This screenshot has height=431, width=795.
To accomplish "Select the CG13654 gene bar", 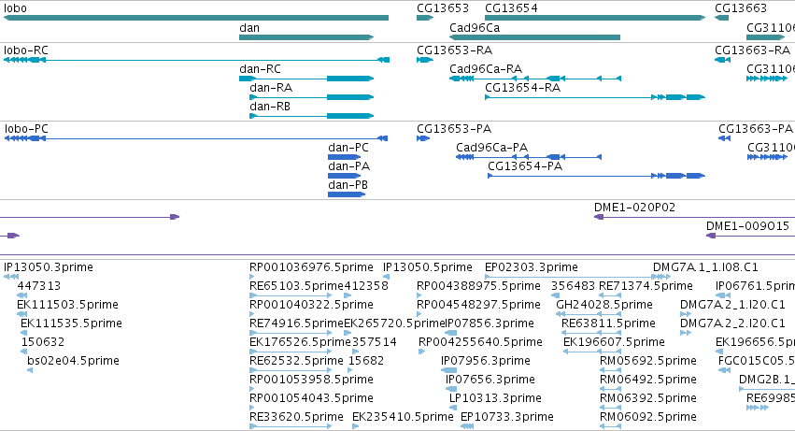I will pos(595,18).
